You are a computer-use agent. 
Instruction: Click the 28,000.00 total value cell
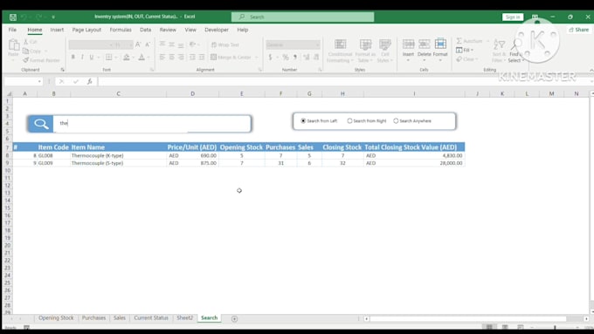pyautogui.click(x=414, y=163)
